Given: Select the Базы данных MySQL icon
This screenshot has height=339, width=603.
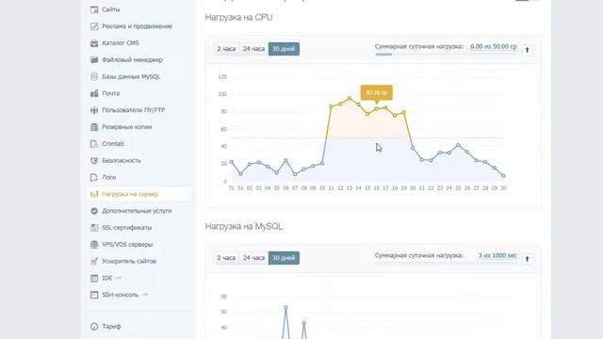Looking at the screenshot, I should point(94,76).
